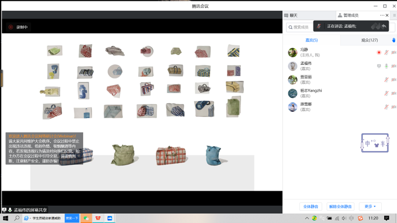Open the panel menu at top-right corner
The height and width of the screenshot is (223, 397).
click(394, 15)
